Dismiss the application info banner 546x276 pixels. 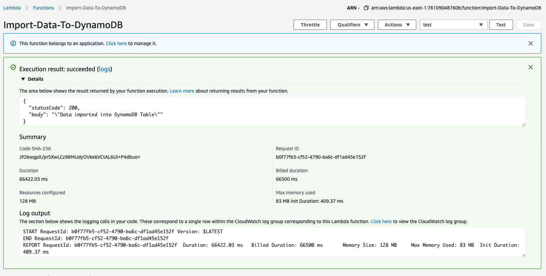coord(530,43)
